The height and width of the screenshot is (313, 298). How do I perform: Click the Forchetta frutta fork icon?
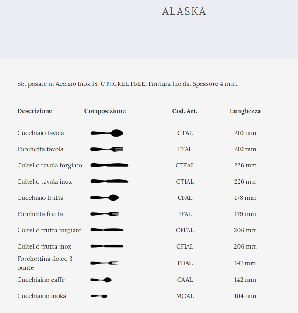point(104,214)
